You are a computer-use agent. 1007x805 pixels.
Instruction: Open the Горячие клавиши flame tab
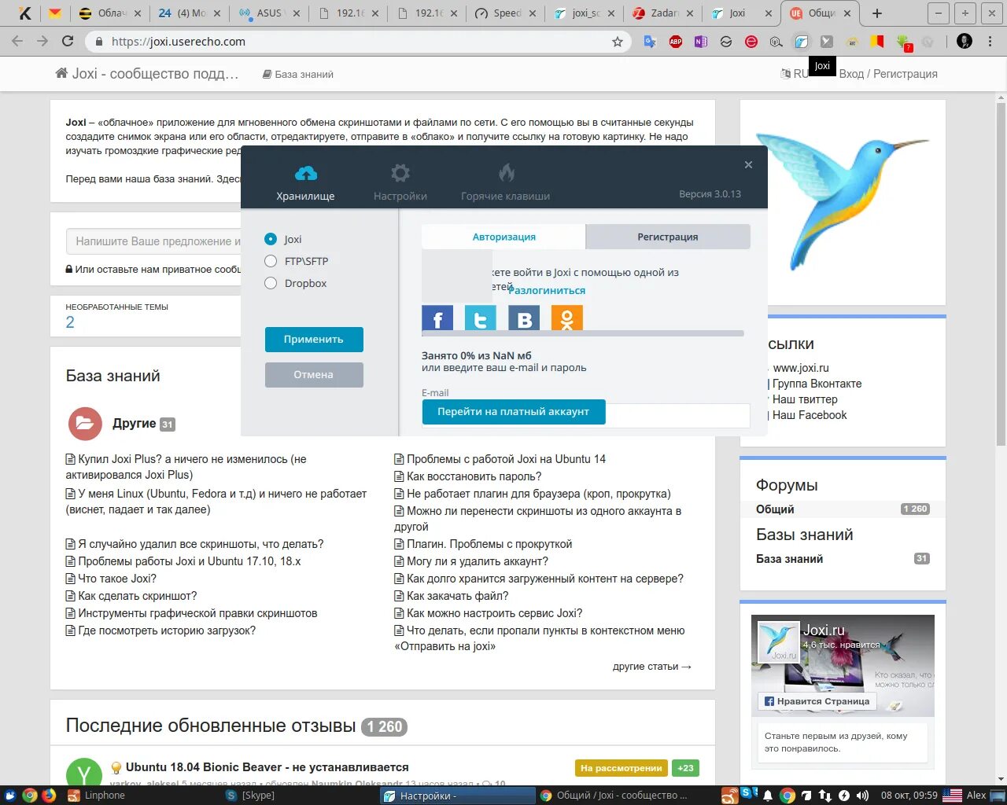[505, 182]
